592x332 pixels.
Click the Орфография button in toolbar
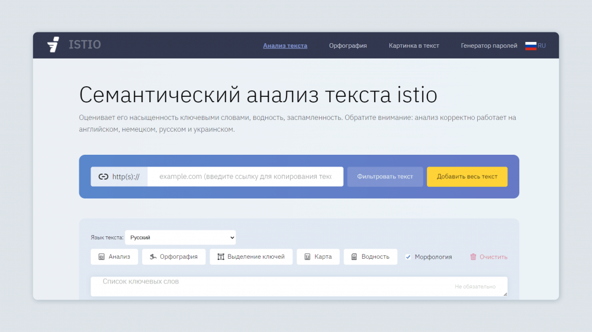[173, 256]
